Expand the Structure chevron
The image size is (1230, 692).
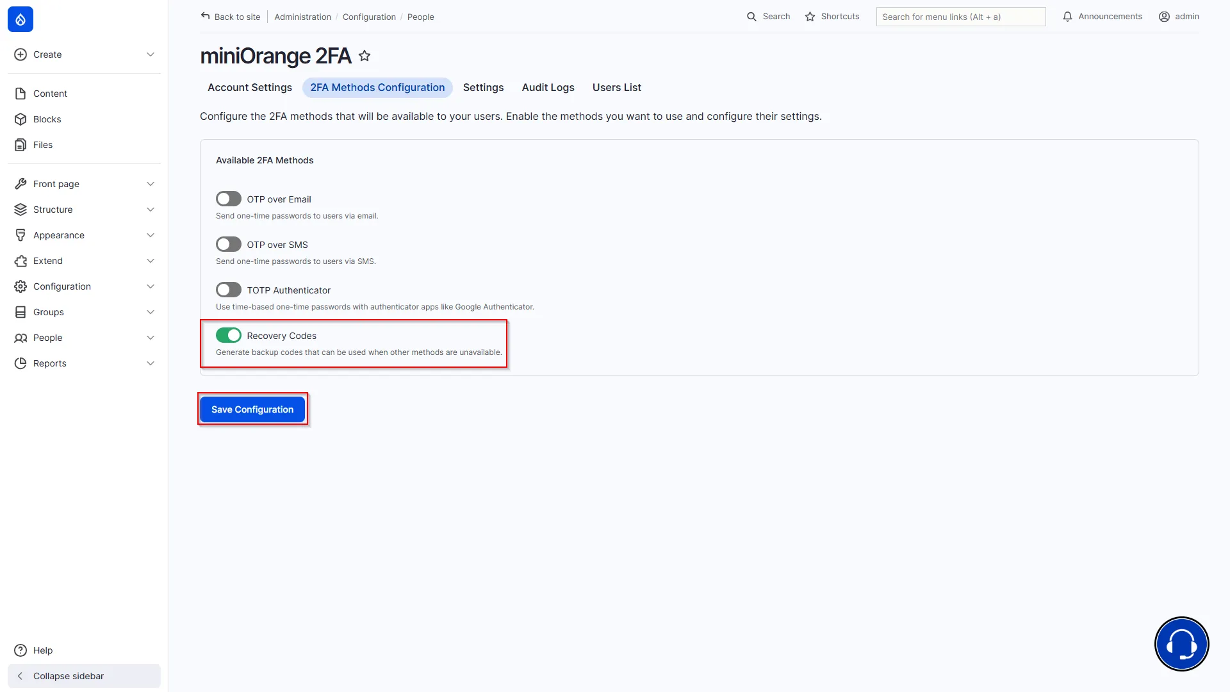click(151, 210)
